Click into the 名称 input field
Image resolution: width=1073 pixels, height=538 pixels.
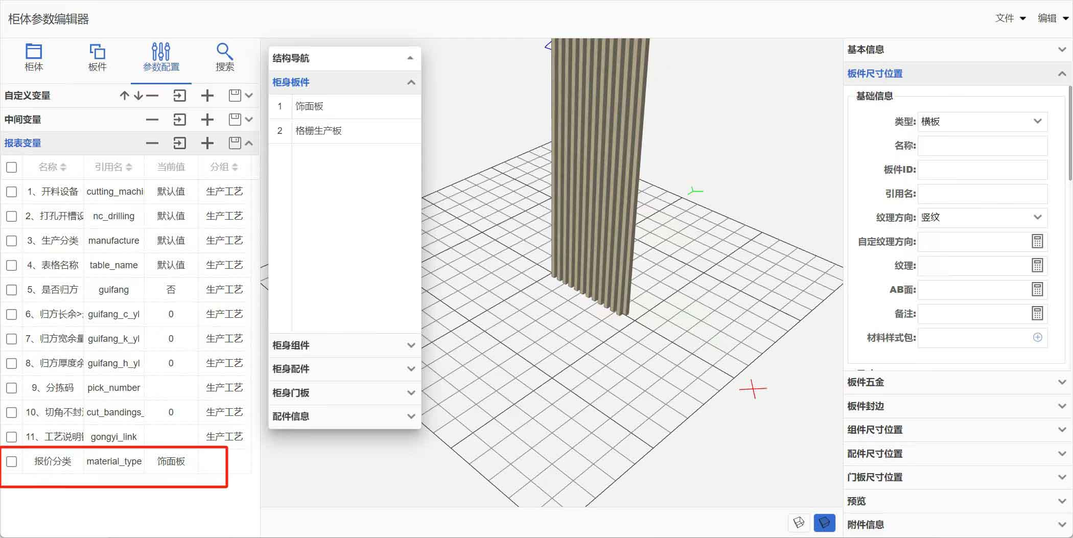(x=982, y=146)
